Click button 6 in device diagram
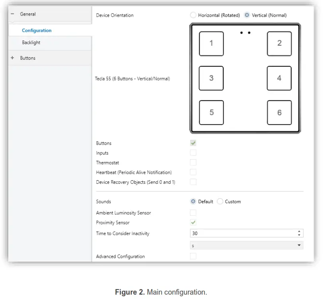This screenshot has height=299, width=323. [279, 112]
